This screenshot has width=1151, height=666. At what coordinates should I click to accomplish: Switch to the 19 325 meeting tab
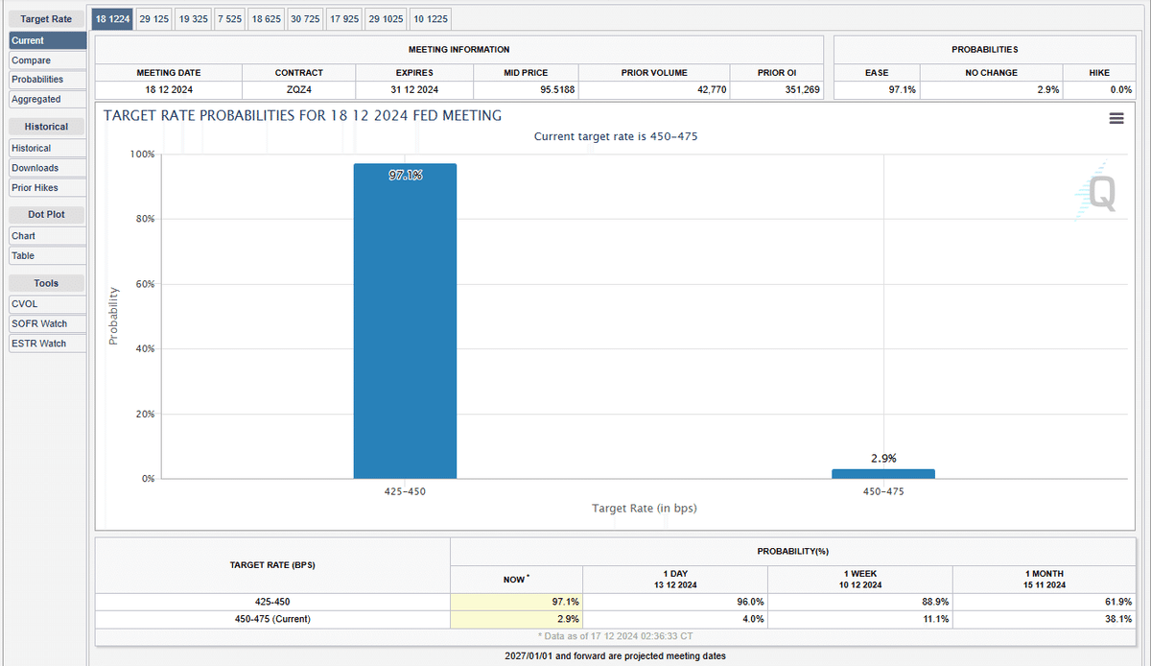coord(194,19)
